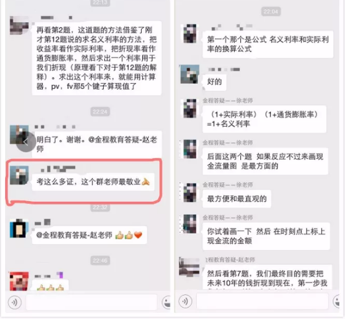This screenshot has height=319, width=345.
Task: Tap the 明白了。谢谢 message bubble
Action: click(97, 144)
